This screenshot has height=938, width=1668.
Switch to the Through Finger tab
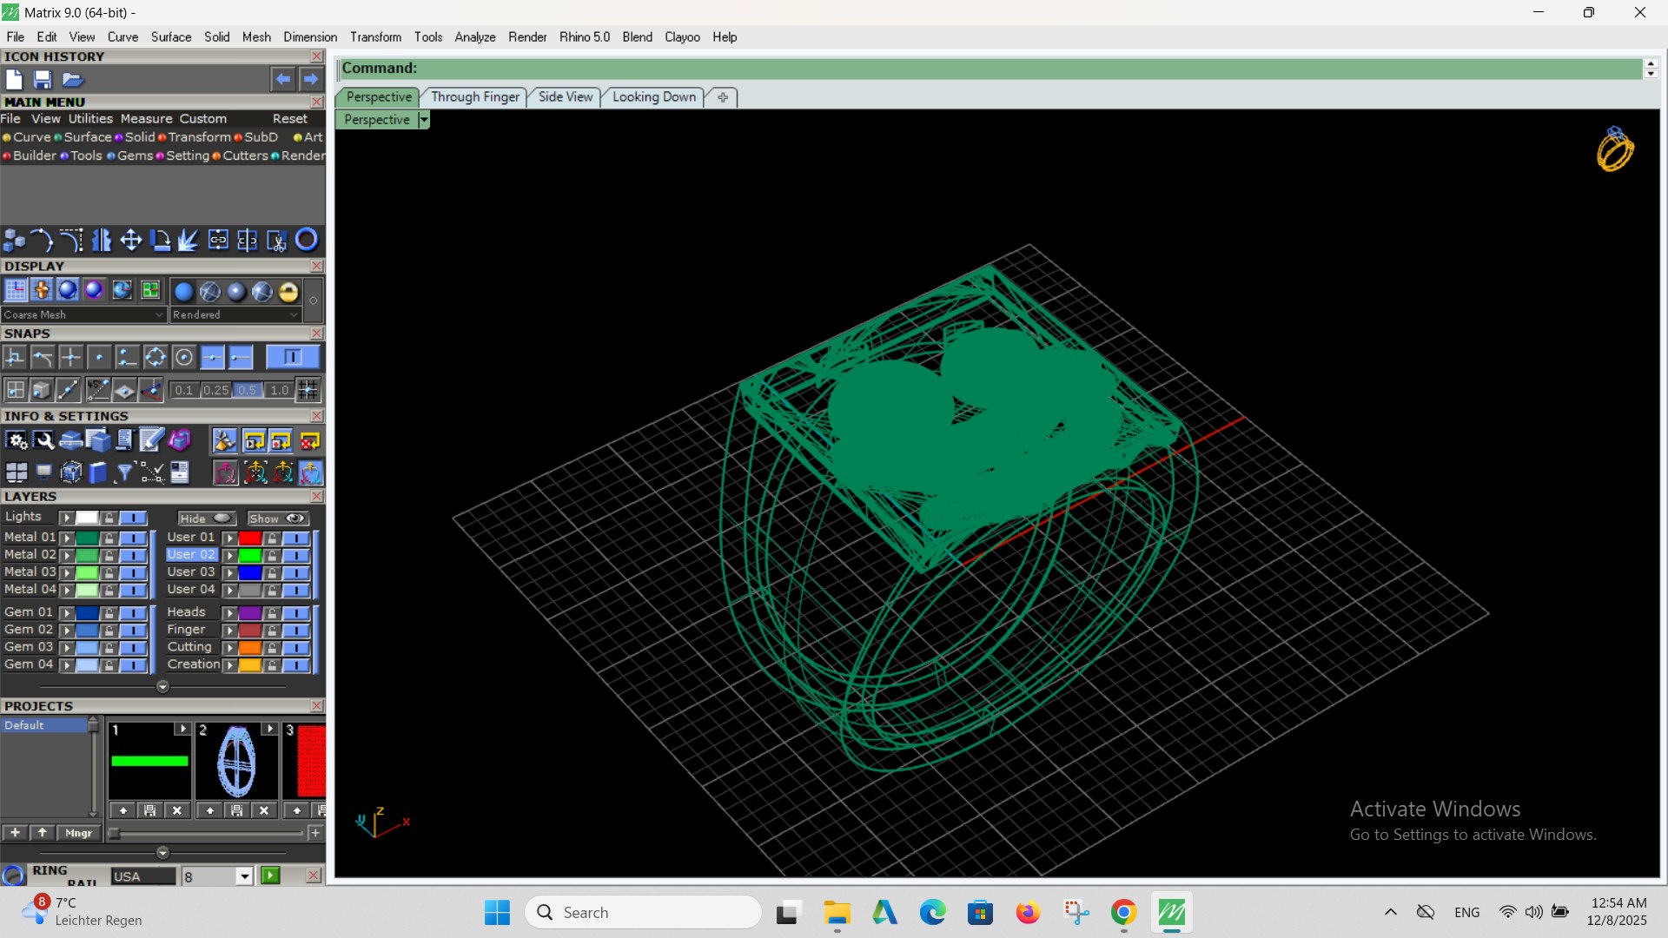point(475,97)
